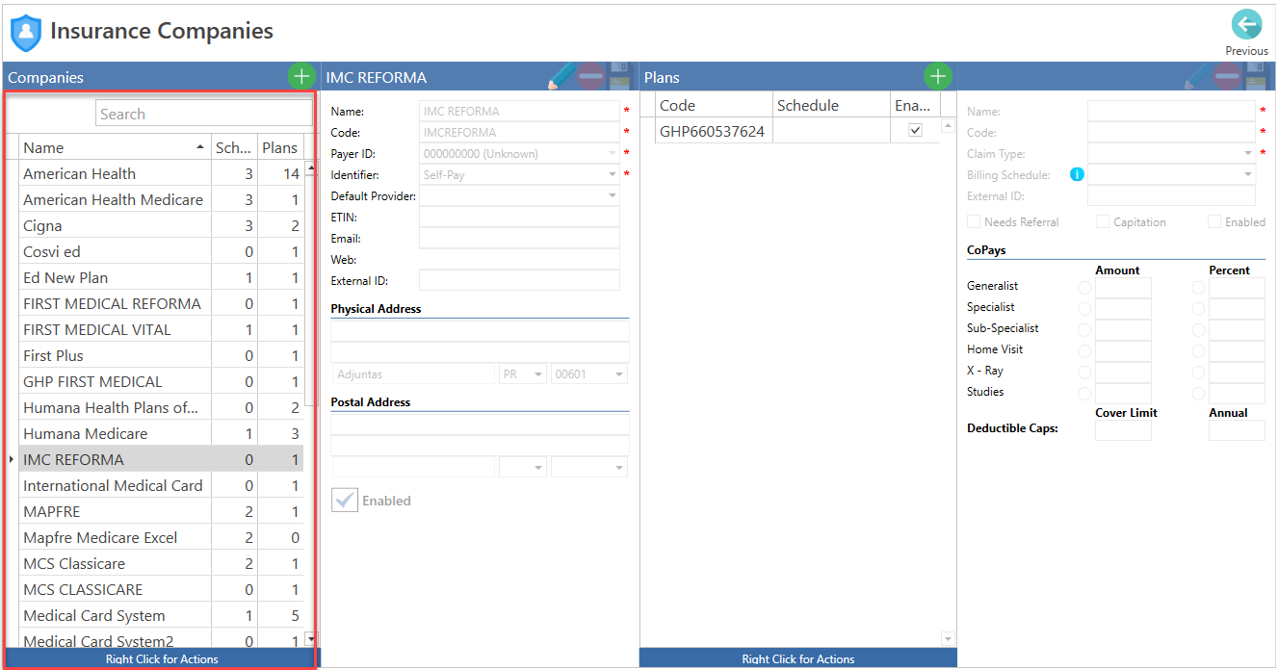Screen dimensions: 1278x670
Task: Check plan Enabled checkbox beside Capitation
Action: pos(1214,221)
